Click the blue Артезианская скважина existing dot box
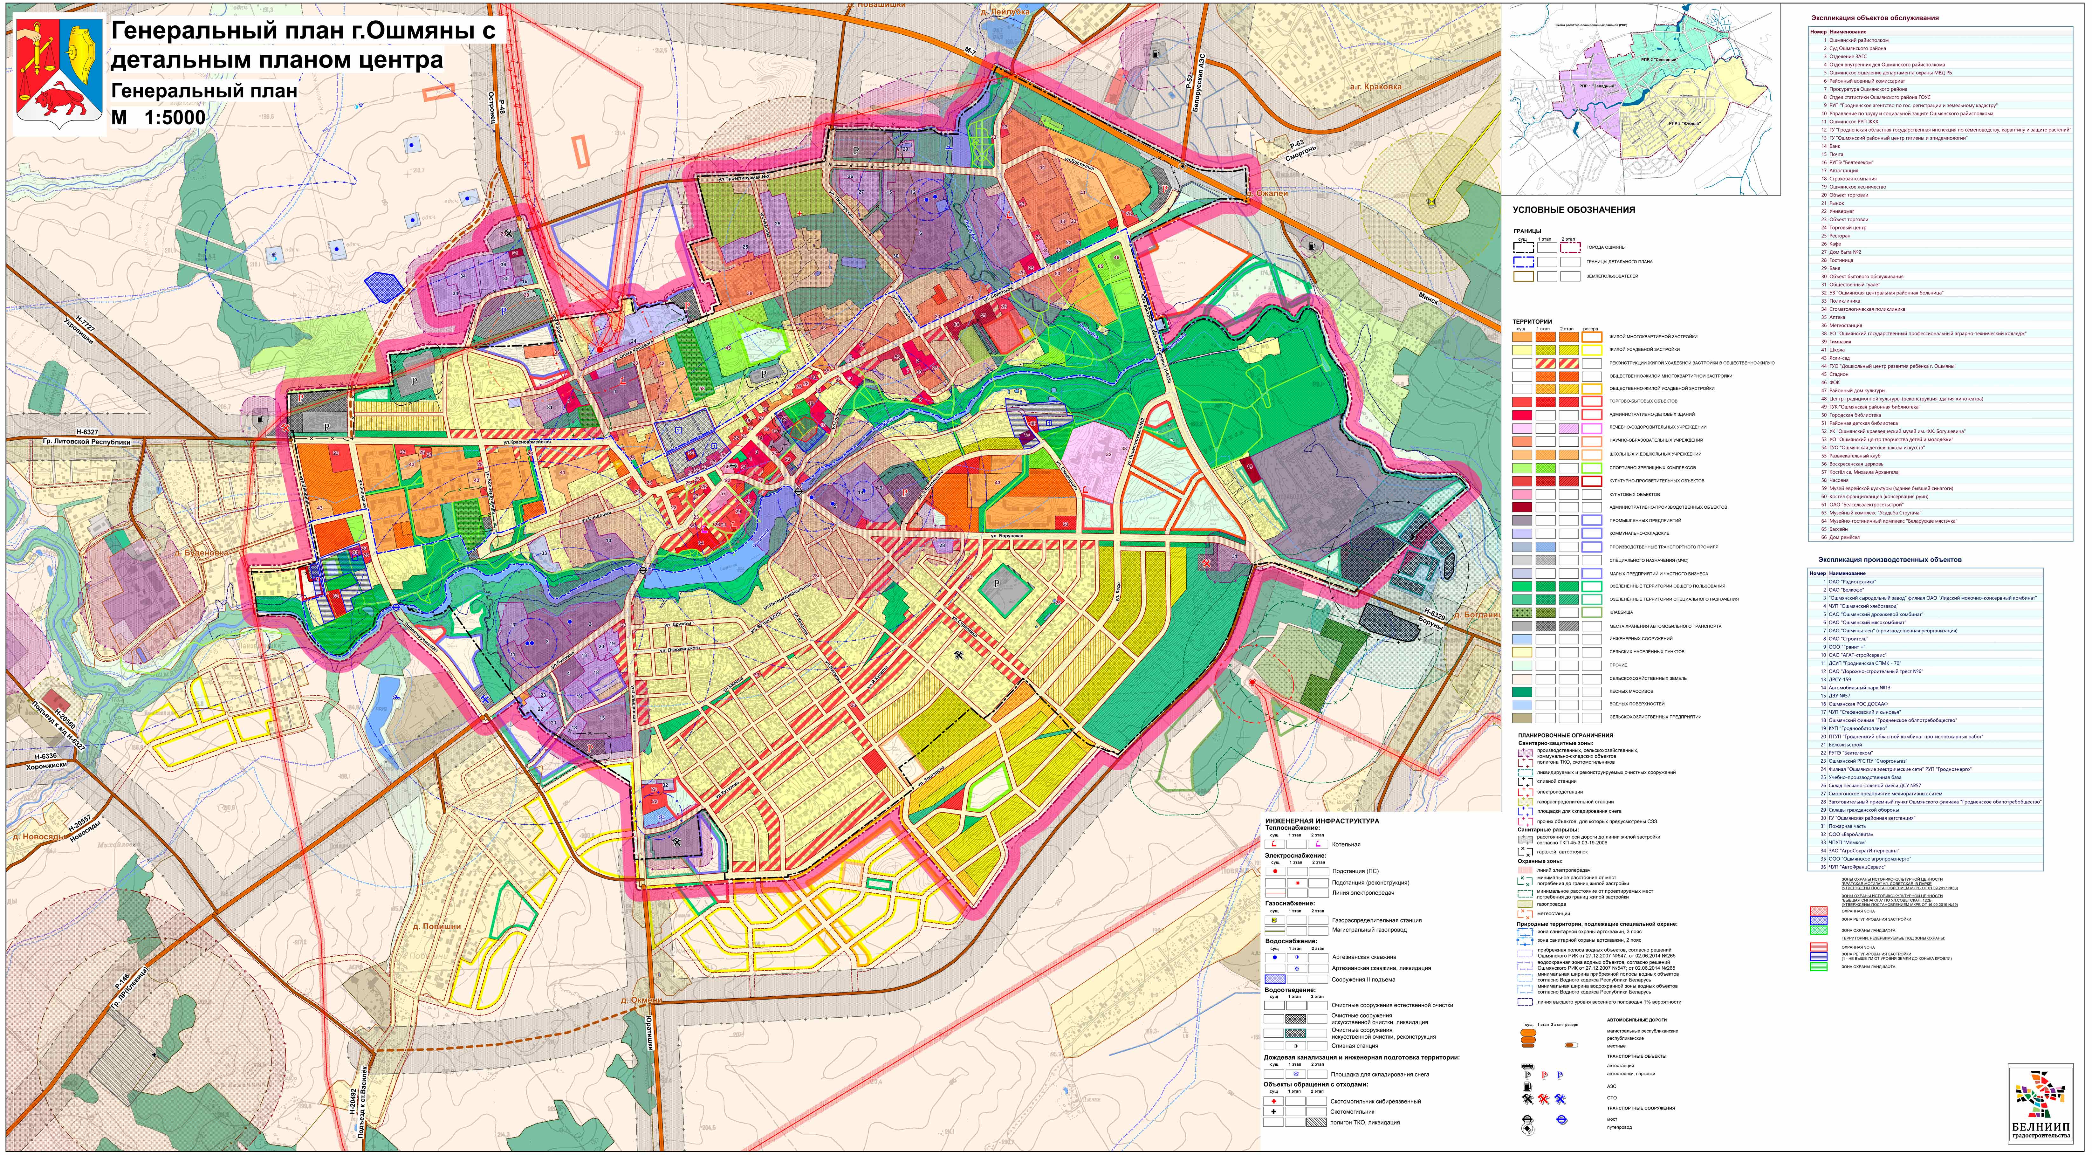This screenshot has height=1155, width=2092. pyautogui.click(x=1275, y=958)
